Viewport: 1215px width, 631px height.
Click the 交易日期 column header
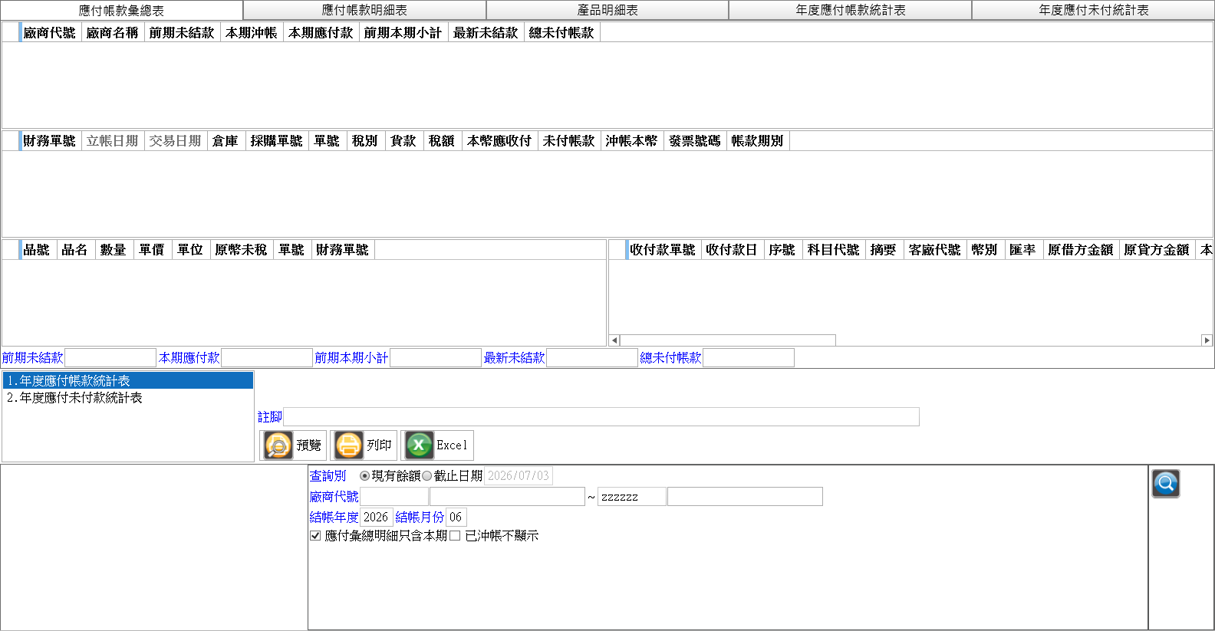click(176, 141)
